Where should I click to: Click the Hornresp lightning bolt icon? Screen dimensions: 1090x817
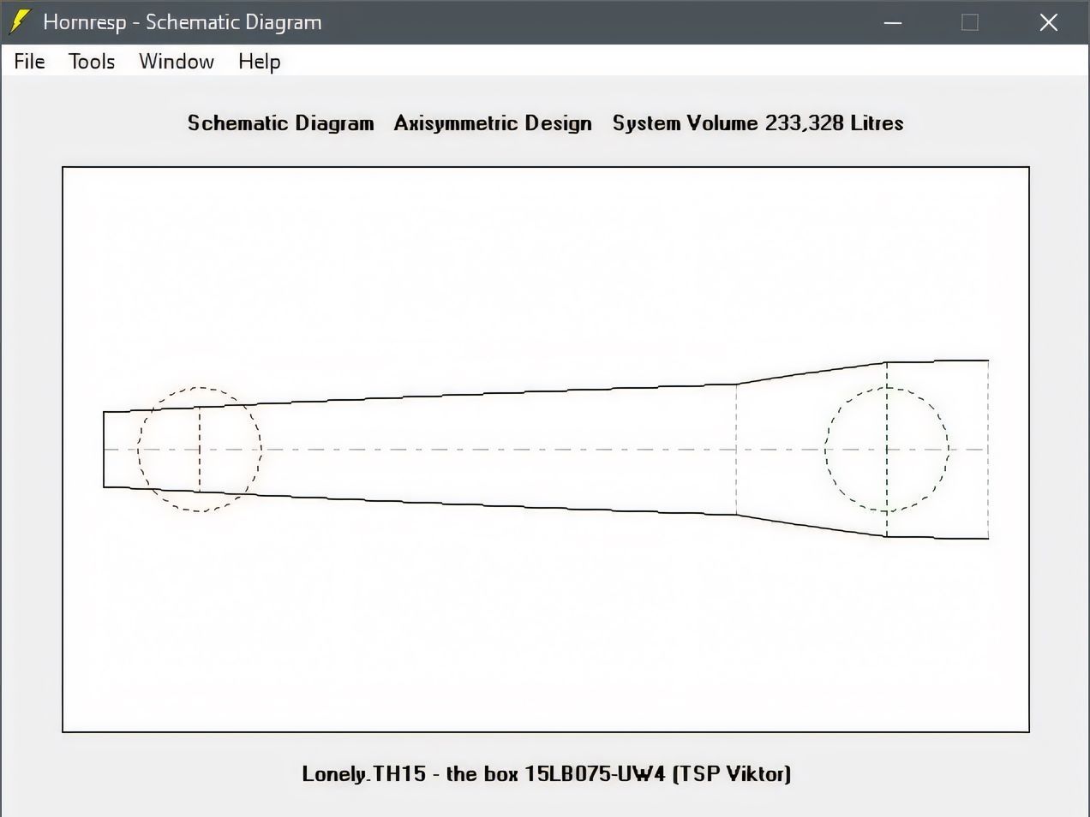pos(19,22)
